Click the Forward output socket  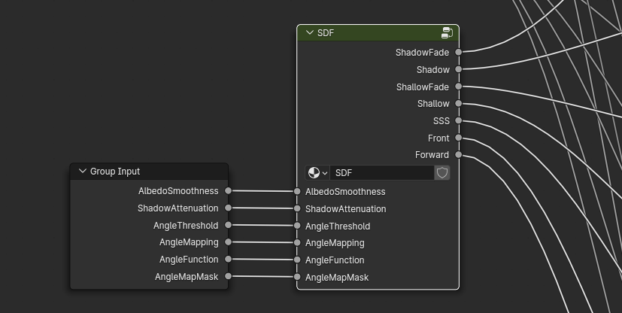[458, 155]
